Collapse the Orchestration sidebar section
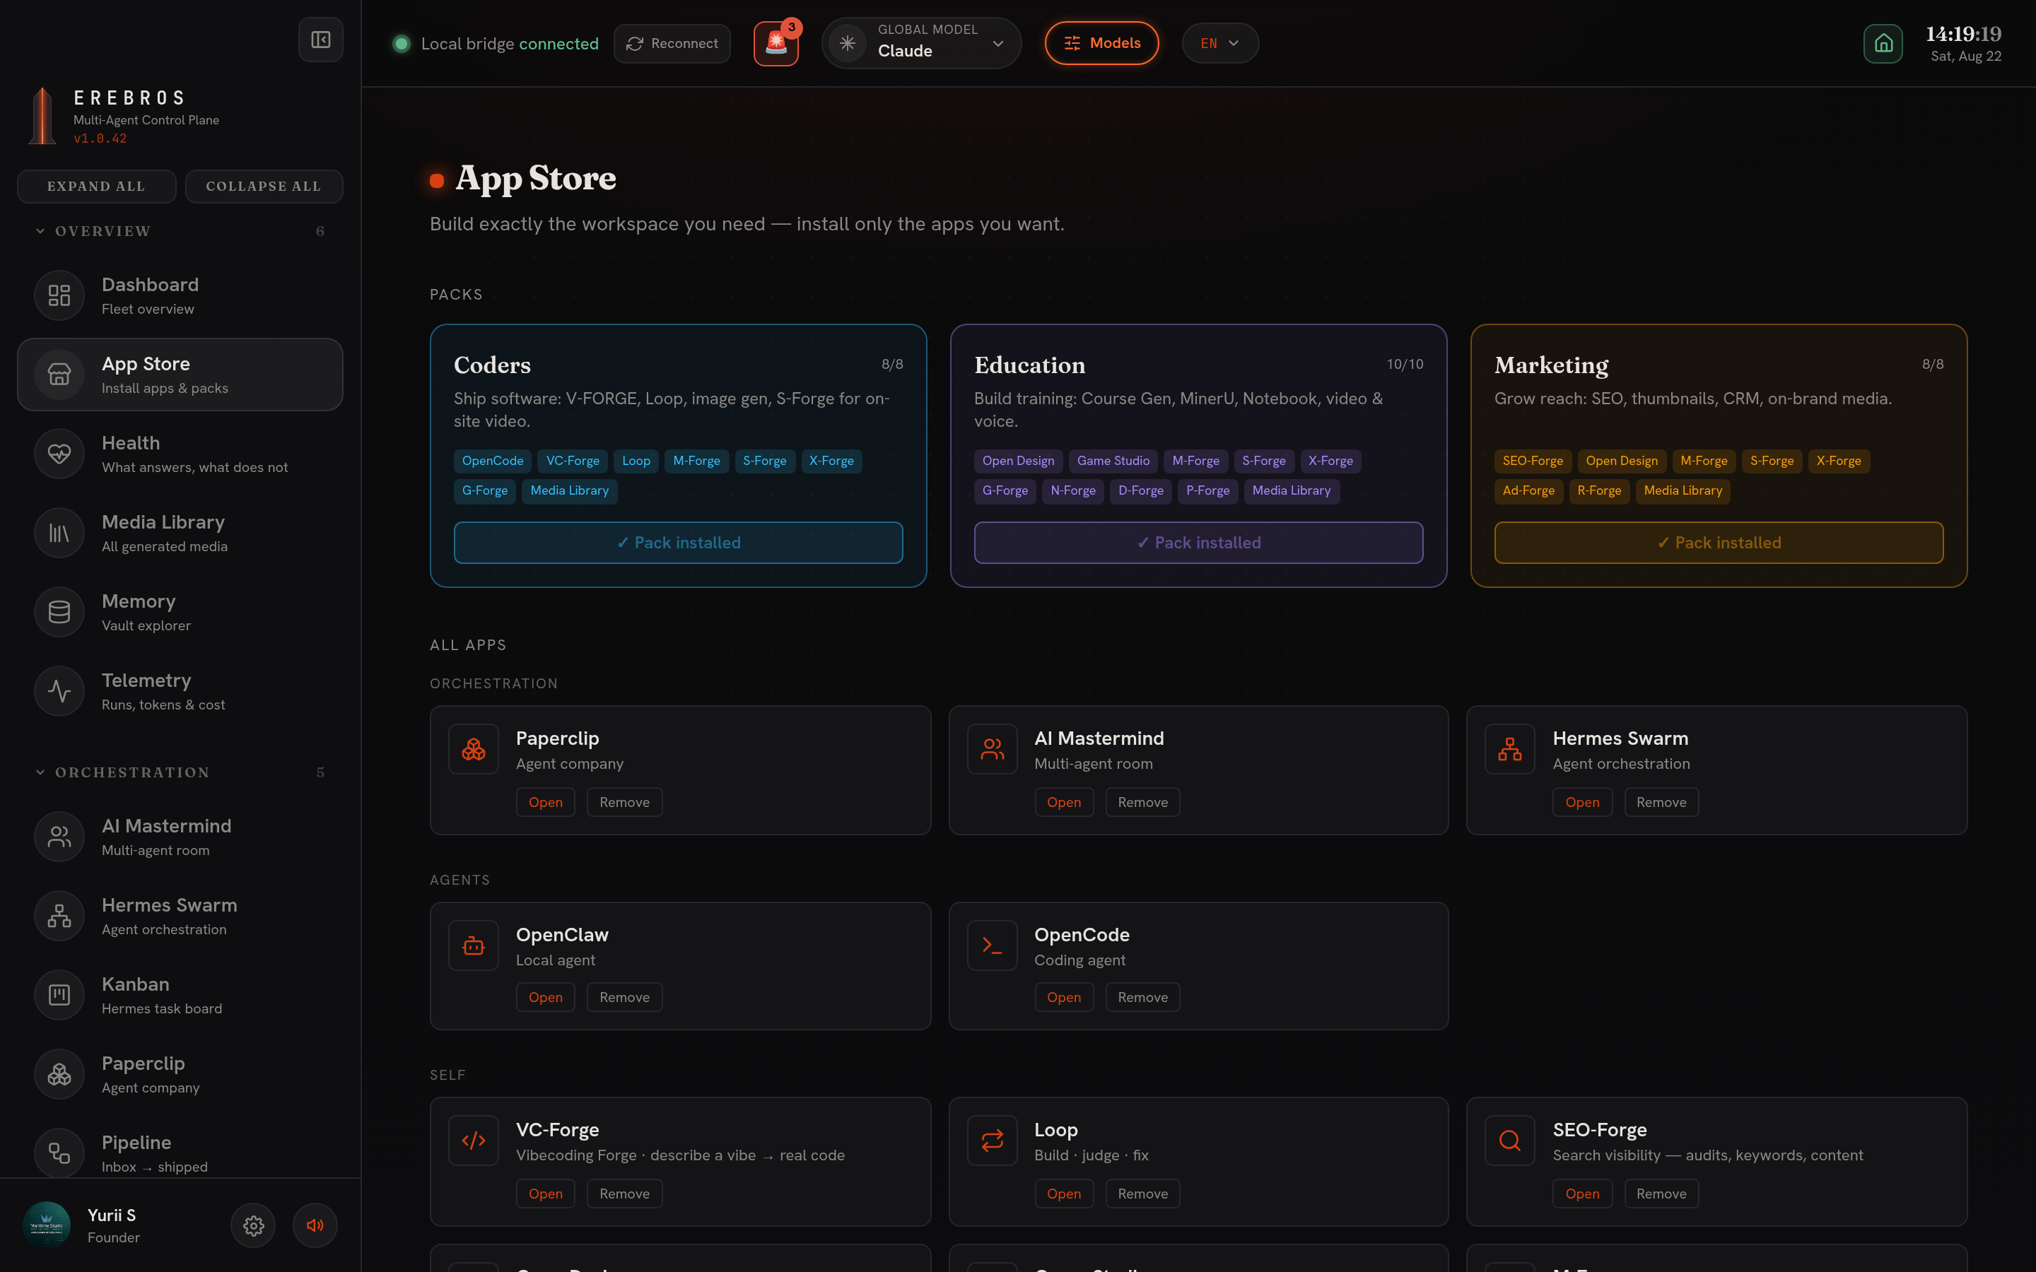 (180, 772)
